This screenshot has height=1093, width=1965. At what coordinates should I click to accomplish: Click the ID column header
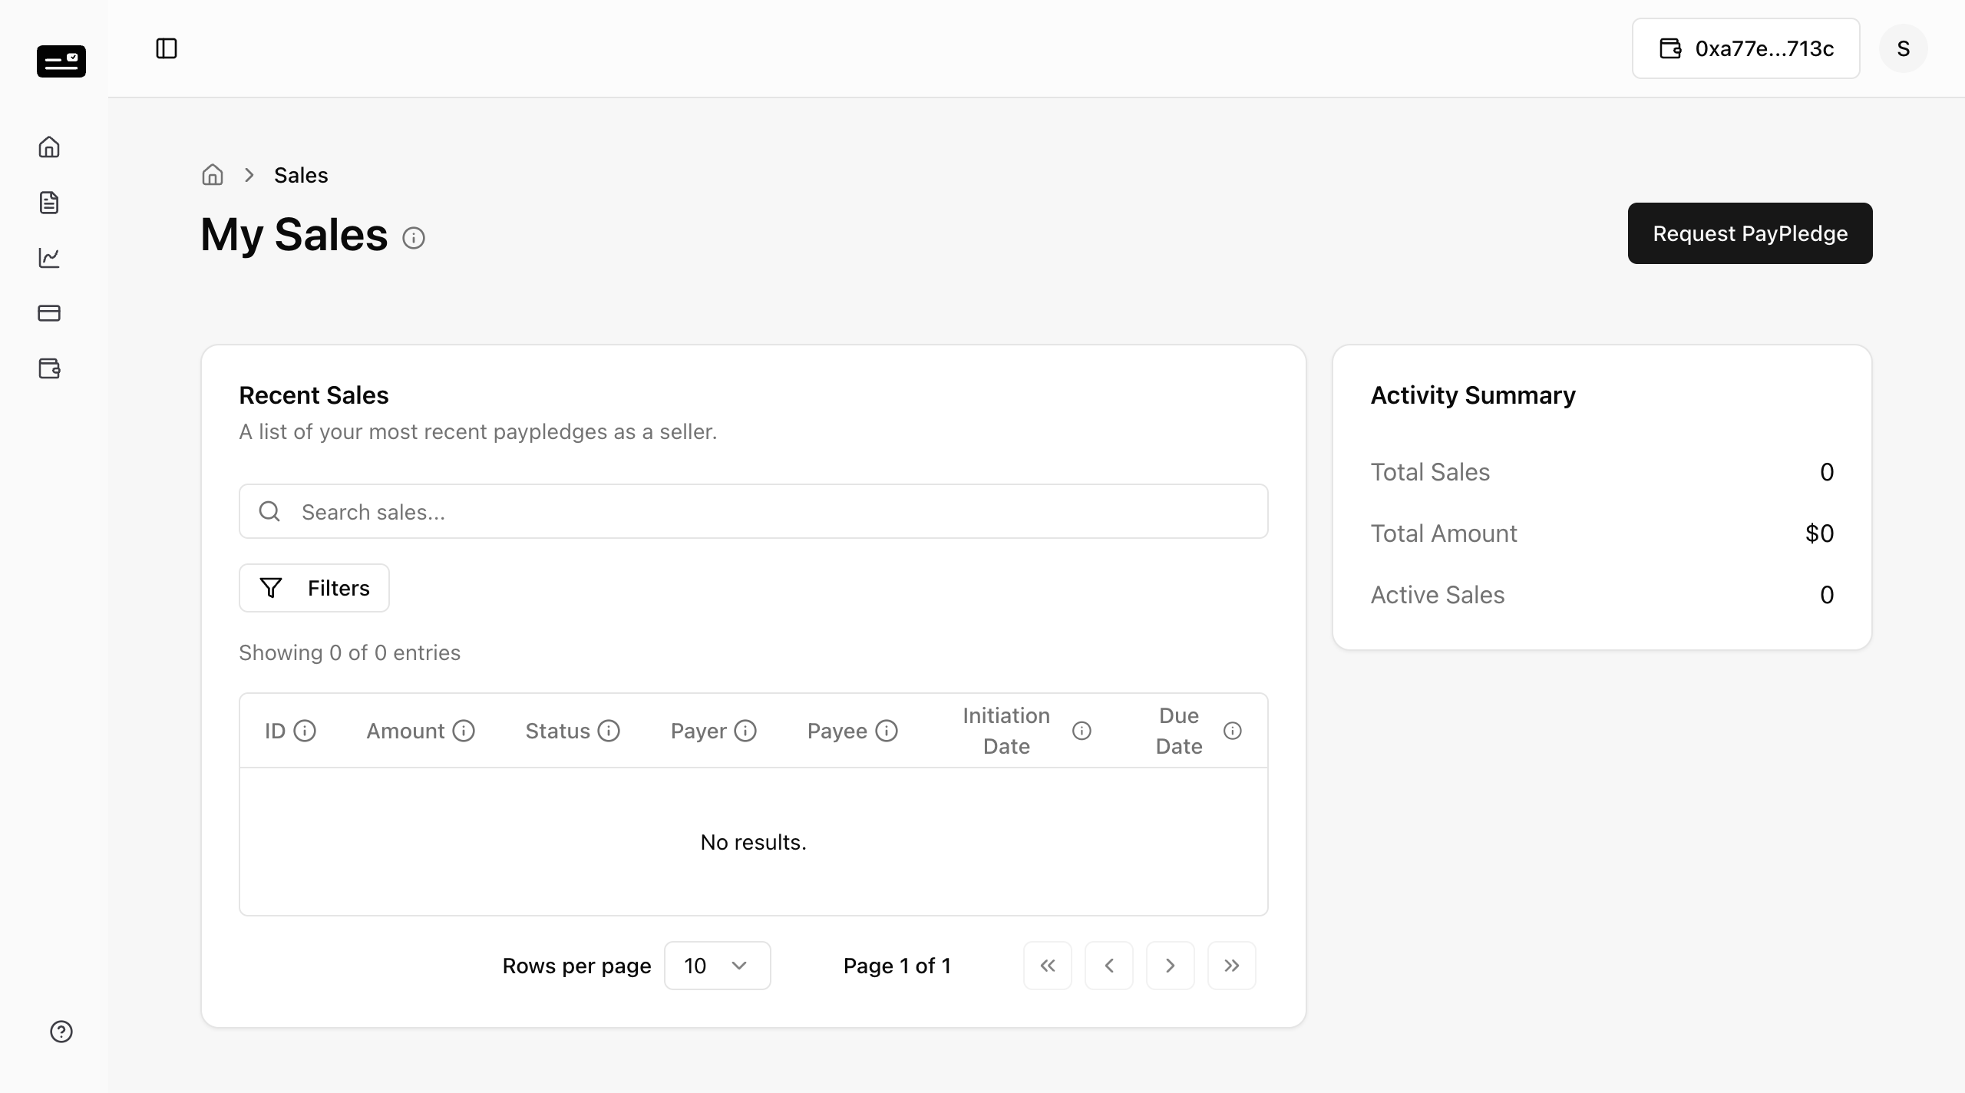(x=275, y=731)
